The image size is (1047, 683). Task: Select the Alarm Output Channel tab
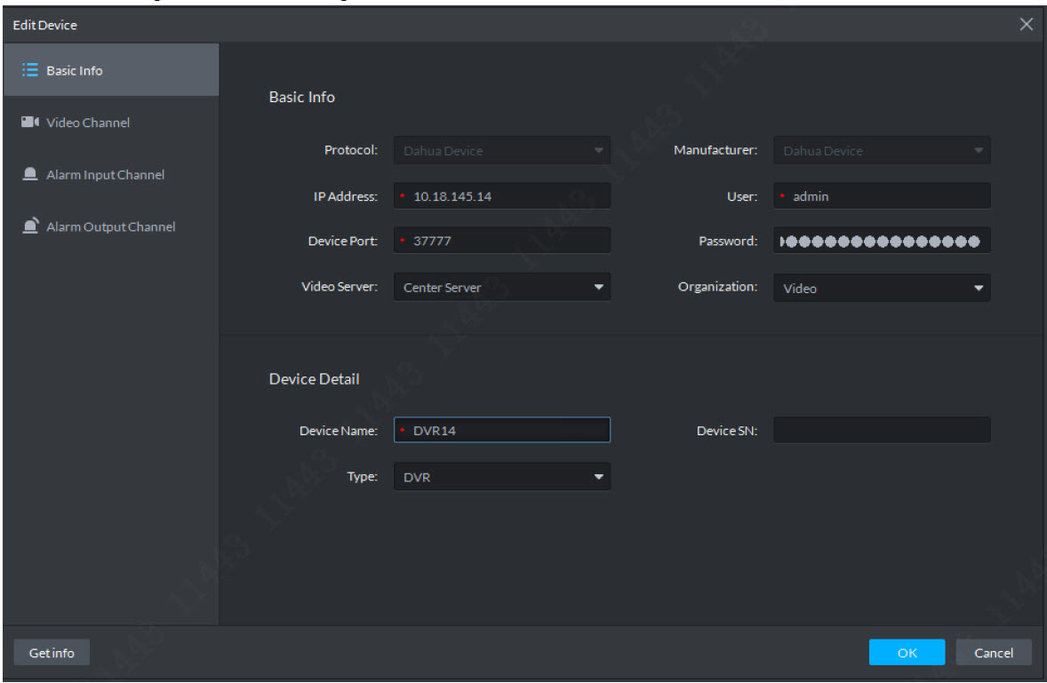(110, 226)
